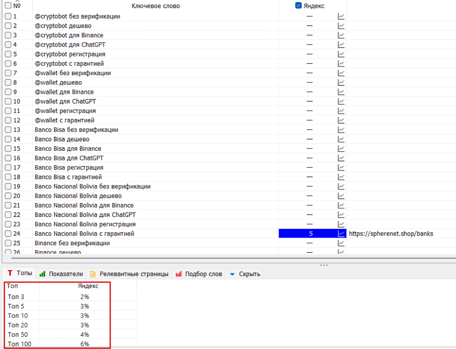Viewport: 456px width, 349px height.
Task: Click chart icon in '@cryptobot регистрация' row
Action: (341, 55)
